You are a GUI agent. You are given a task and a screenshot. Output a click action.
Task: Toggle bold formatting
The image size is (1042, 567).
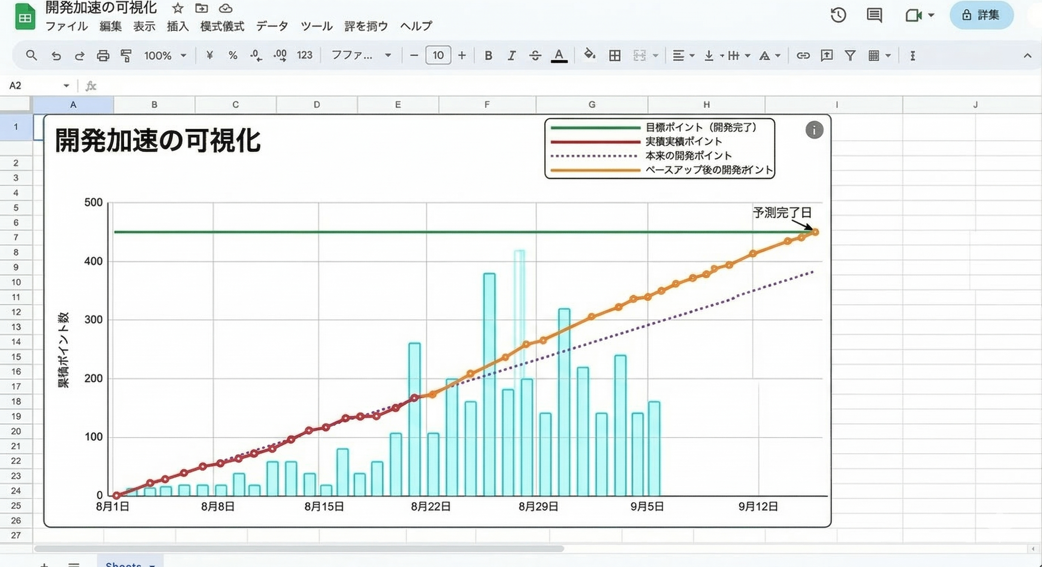pos(488,55)
